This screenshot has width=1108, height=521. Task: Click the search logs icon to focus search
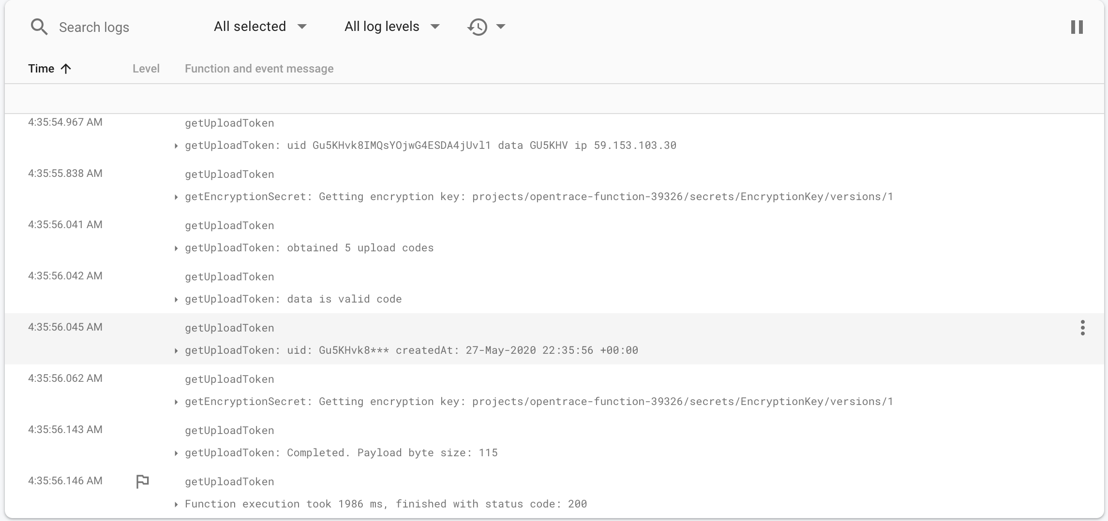(39, 27)
